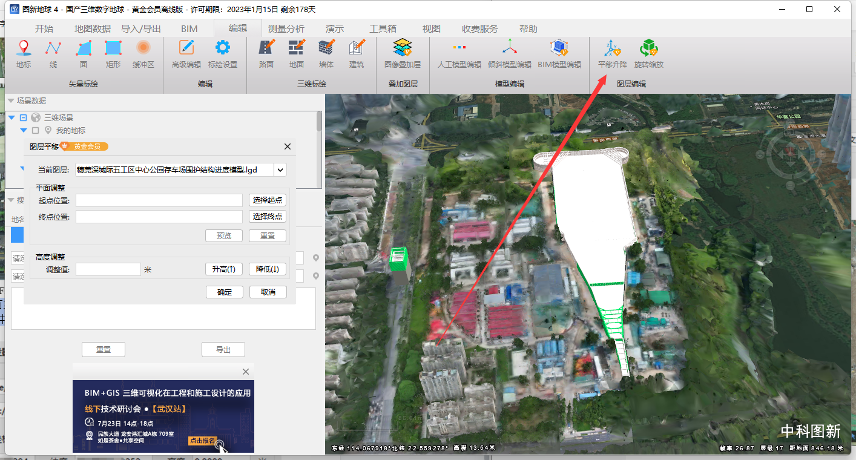Screen dimensions: 856x460
Task: Open the 导入/导出 ribbon tab
Action: coord(141,28)
